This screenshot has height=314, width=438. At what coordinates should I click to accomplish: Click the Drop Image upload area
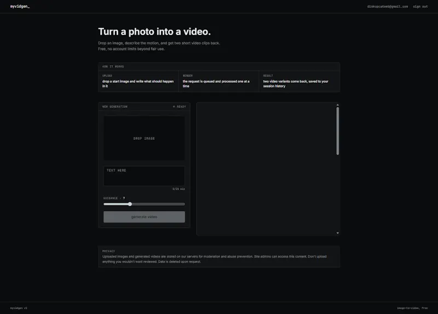pyautogui.click(x=144, y=138)
